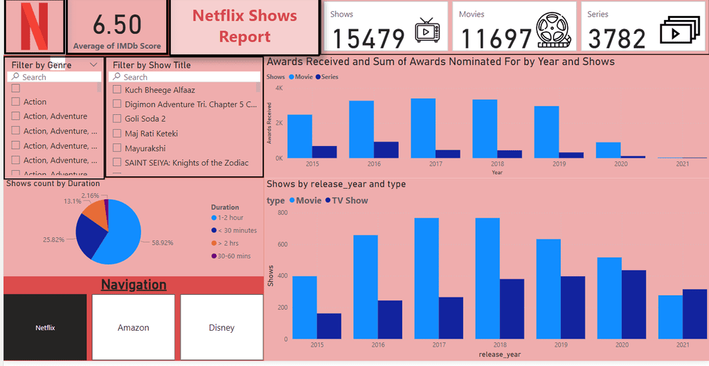Tick the blank genre checkbox

(15, 88)
